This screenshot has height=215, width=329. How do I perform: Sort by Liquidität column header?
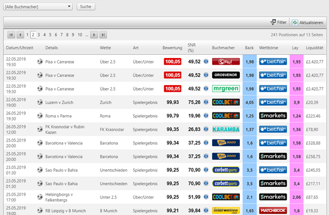(x=314, y=48)
